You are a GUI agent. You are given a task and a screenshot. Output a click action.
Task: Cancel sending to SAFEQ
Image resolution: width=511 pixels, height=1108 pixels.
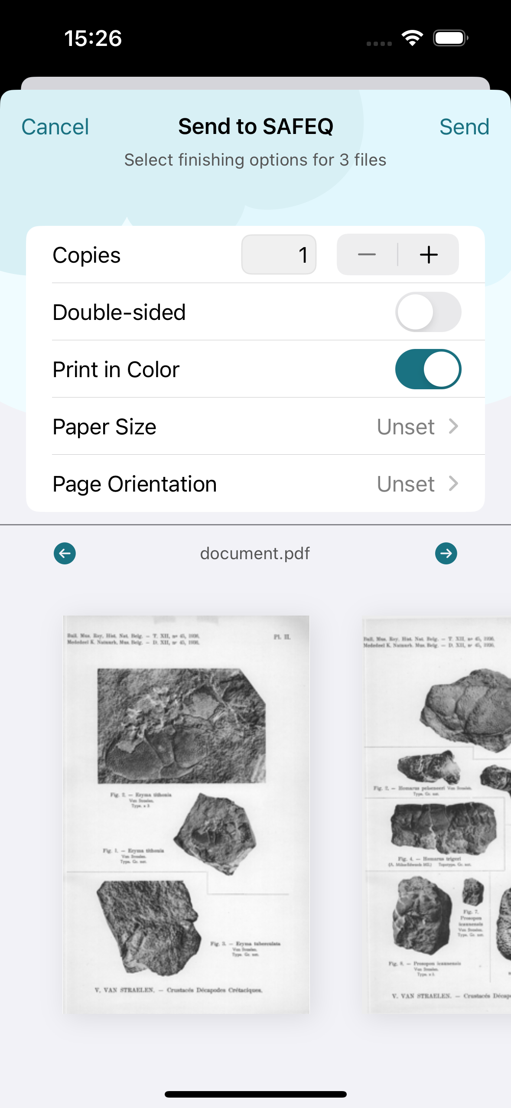(x=55, y=127)
